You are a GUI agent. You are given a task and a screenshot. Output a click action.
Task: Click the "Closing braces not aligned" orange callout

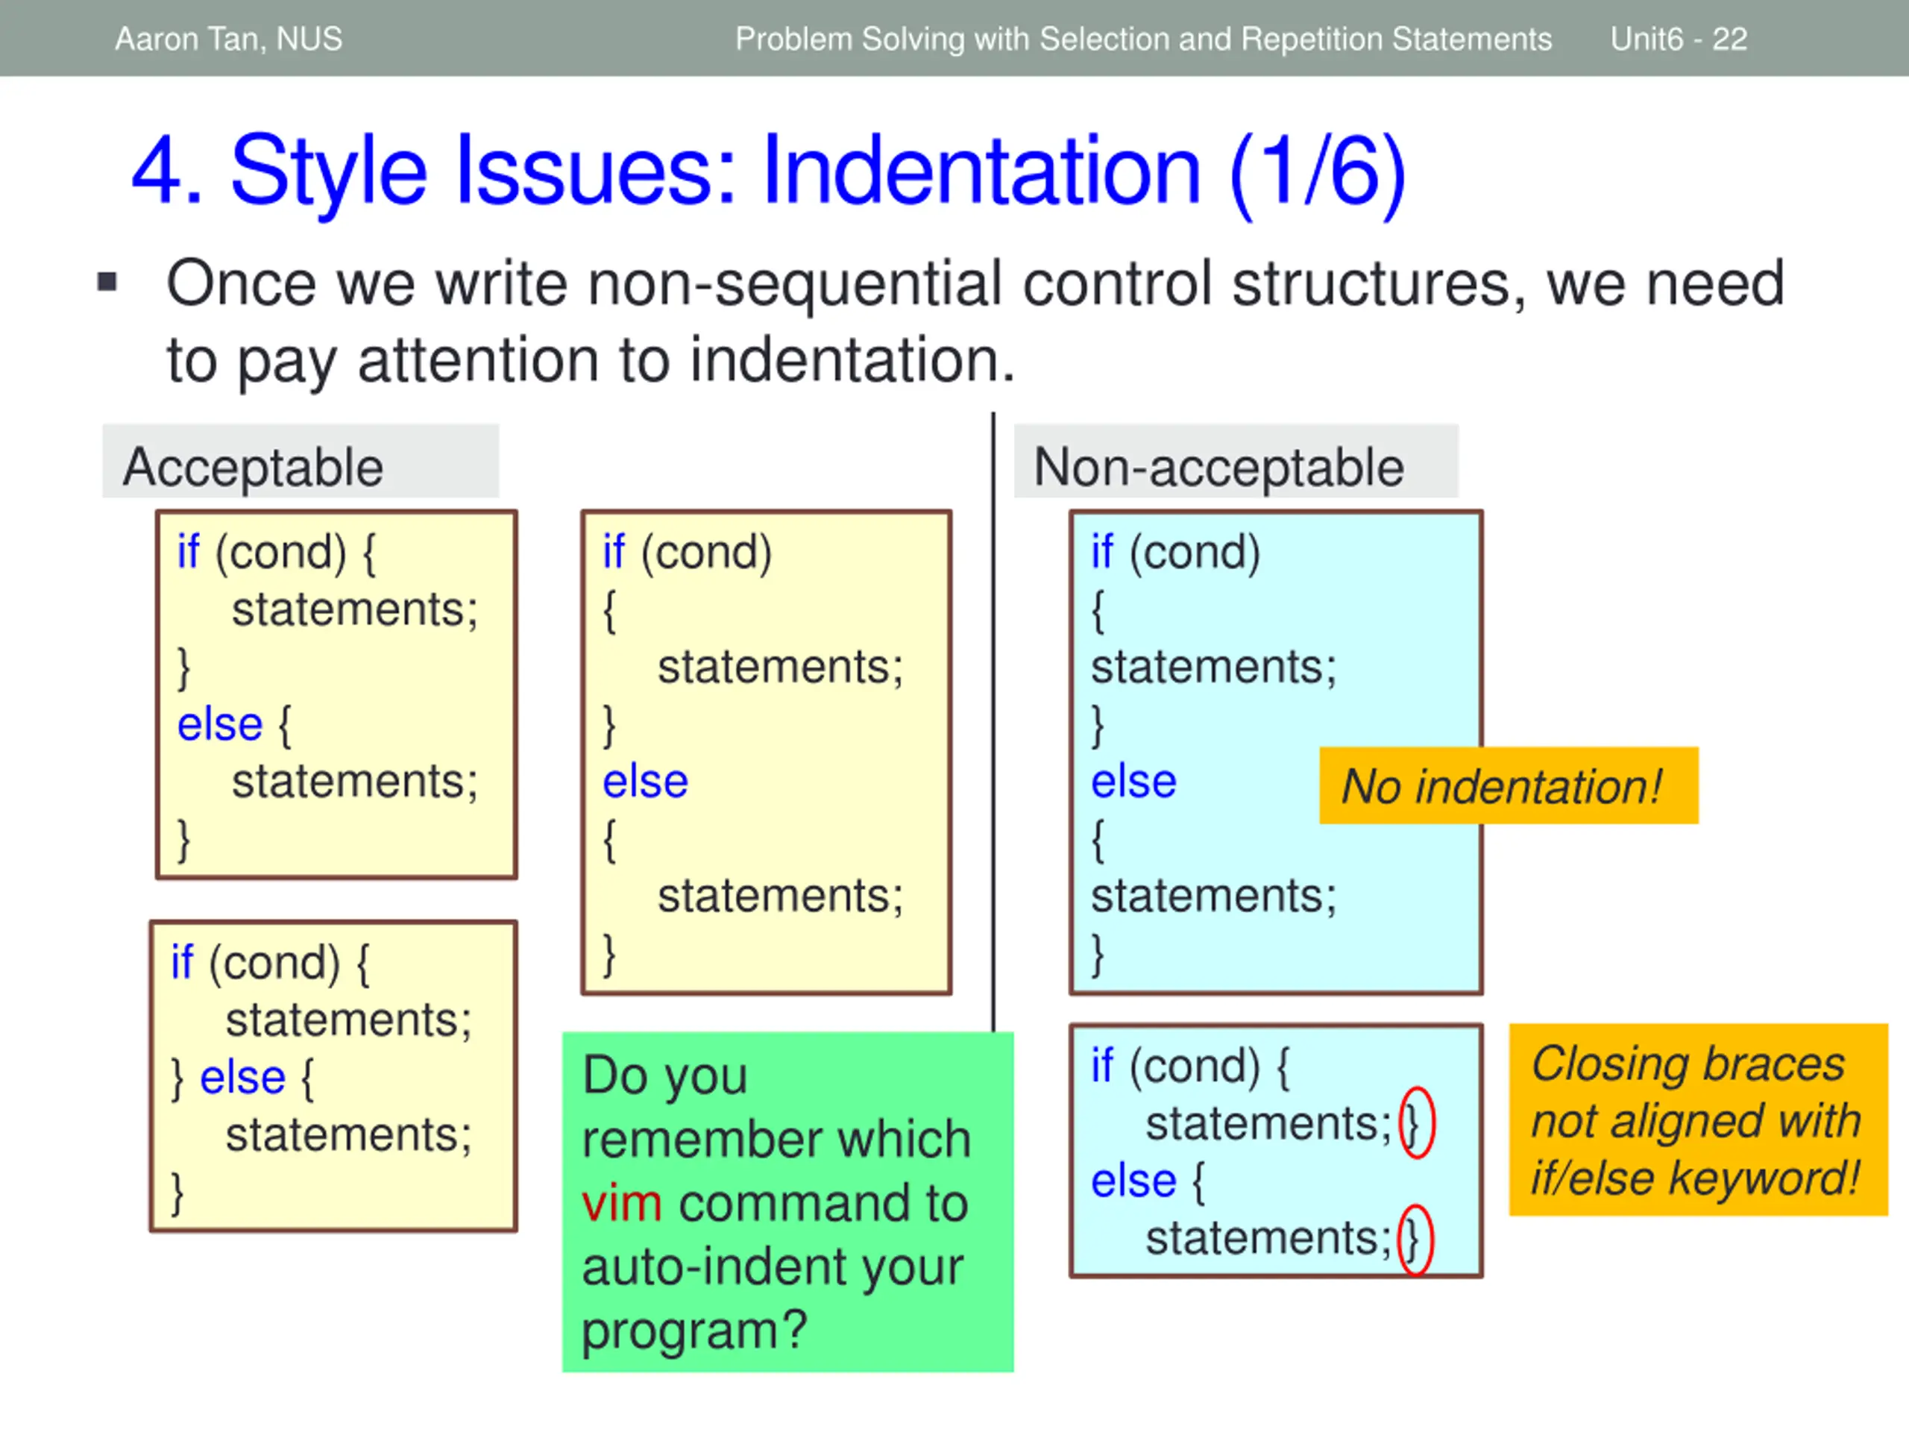[1699, 1119]
